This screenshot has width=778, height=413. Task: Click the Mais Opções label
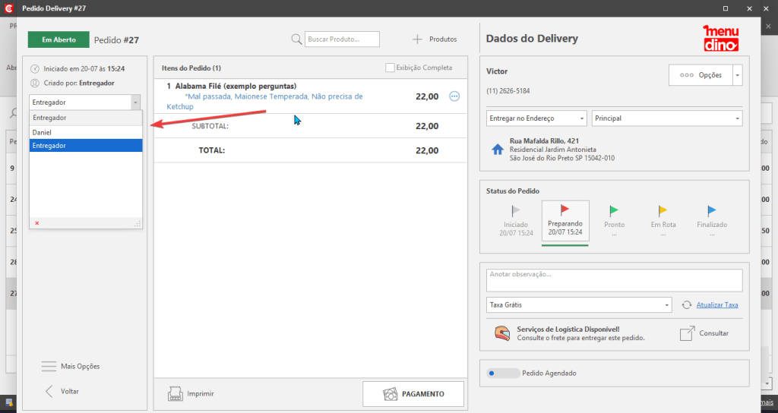(81, 367)
